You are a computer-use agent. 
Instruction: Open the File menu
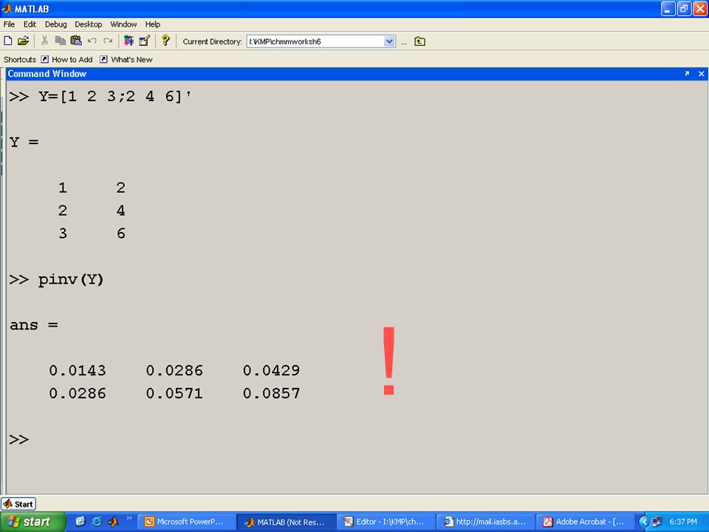[x=9, y=24]
